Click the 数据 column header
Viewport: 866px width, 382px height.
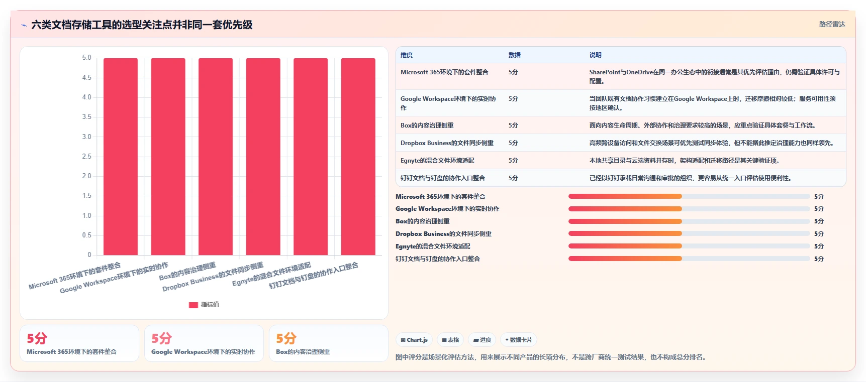pyautogui.click(x=514, y=55)
